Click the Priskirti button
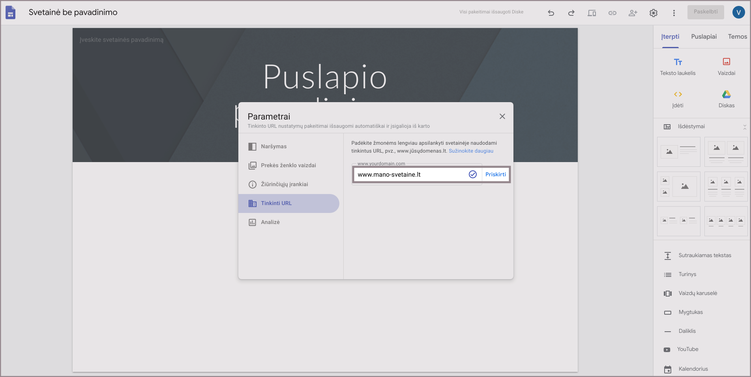 (x=495, y=175)
